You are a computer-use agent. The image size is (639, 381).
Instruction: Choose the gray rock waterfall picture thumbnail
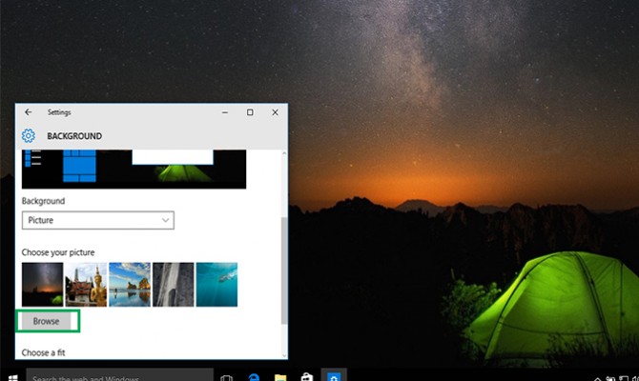pos(174,284)
